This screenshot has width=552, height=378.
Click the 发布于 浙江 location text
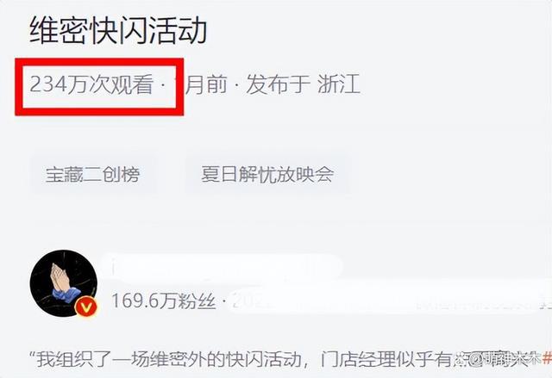click(303, 84)
